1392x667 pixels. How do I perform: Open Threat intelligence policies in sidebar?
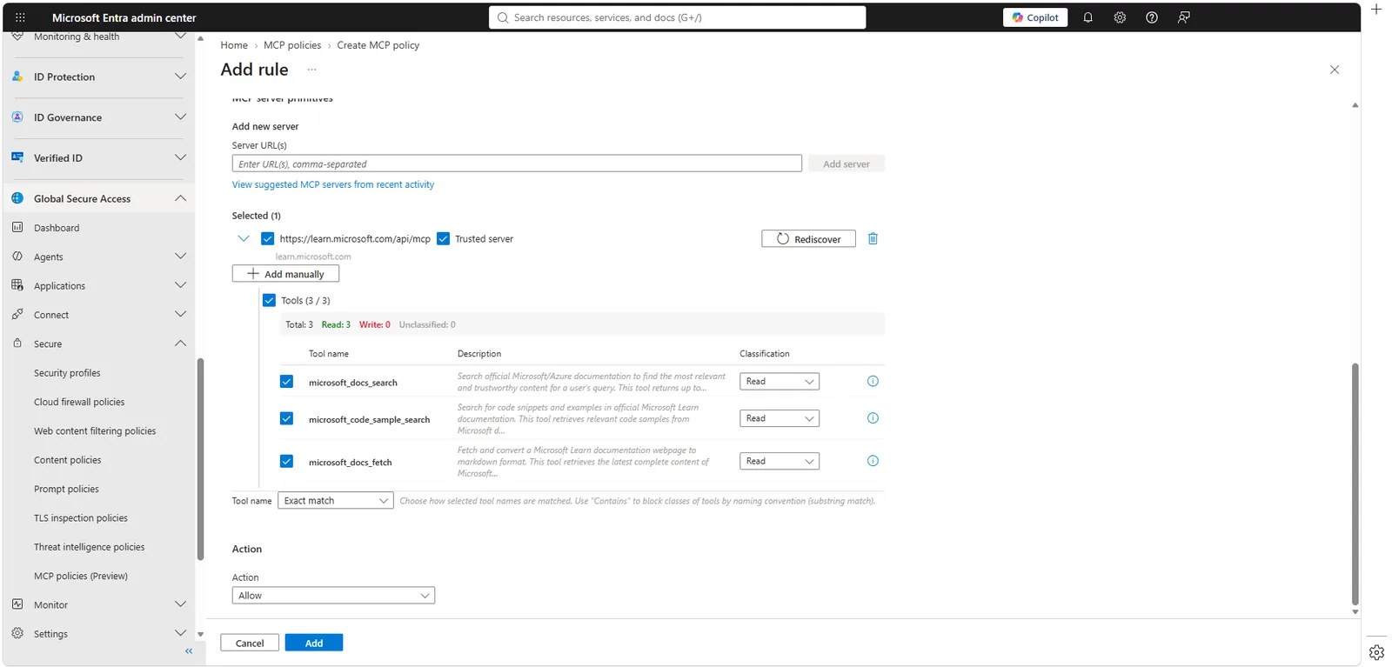pyautogui.click(x=90, y=547)
